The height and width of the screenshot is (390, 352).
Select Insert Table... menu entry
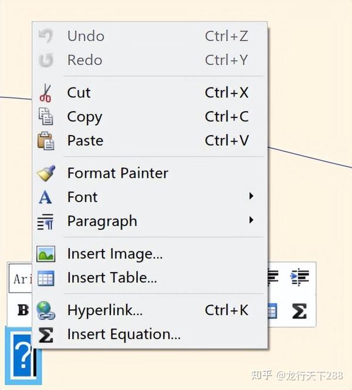(x=112, y=278)
